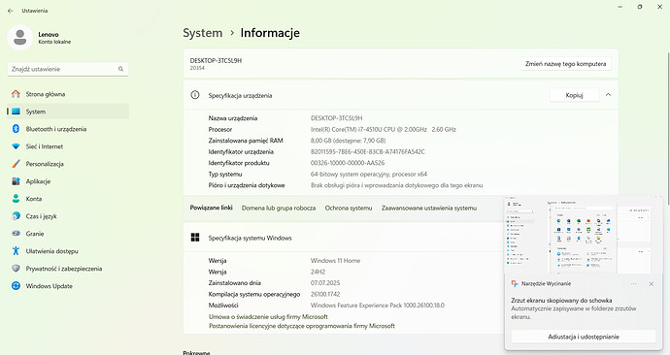Open Windows Update sync icon
Screen dimensions: 670x355
point(16,286)
